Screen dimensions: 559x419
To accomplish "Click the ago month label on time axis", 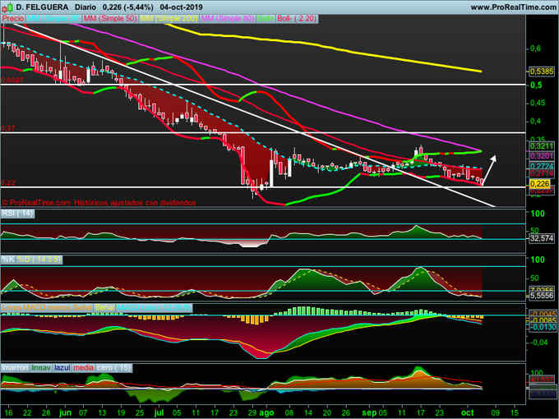I will 266,412.
